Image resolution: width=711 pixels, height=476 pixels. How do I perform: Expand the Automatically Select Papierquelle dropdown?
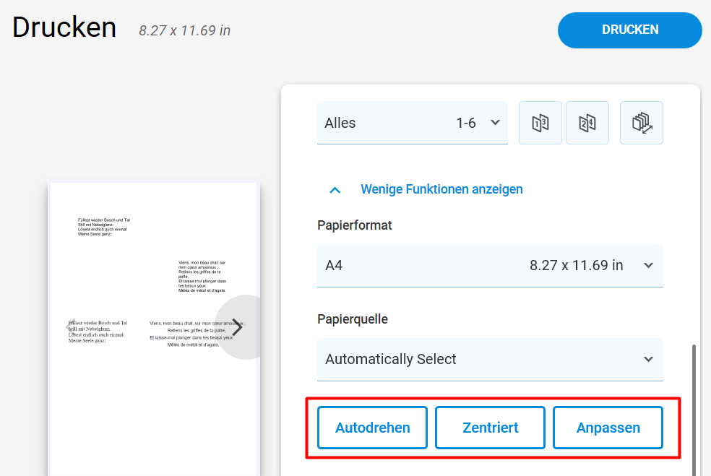coord(490,360)
